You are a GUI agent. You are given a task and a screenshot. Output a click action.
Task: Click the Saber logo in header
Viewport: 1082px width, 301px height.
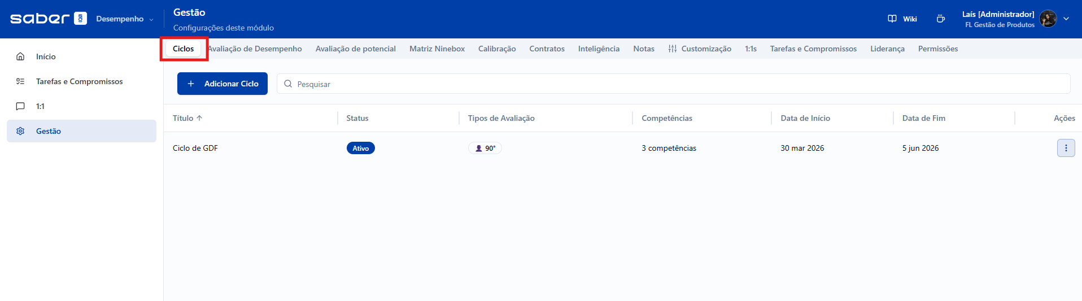pos(48,19)
